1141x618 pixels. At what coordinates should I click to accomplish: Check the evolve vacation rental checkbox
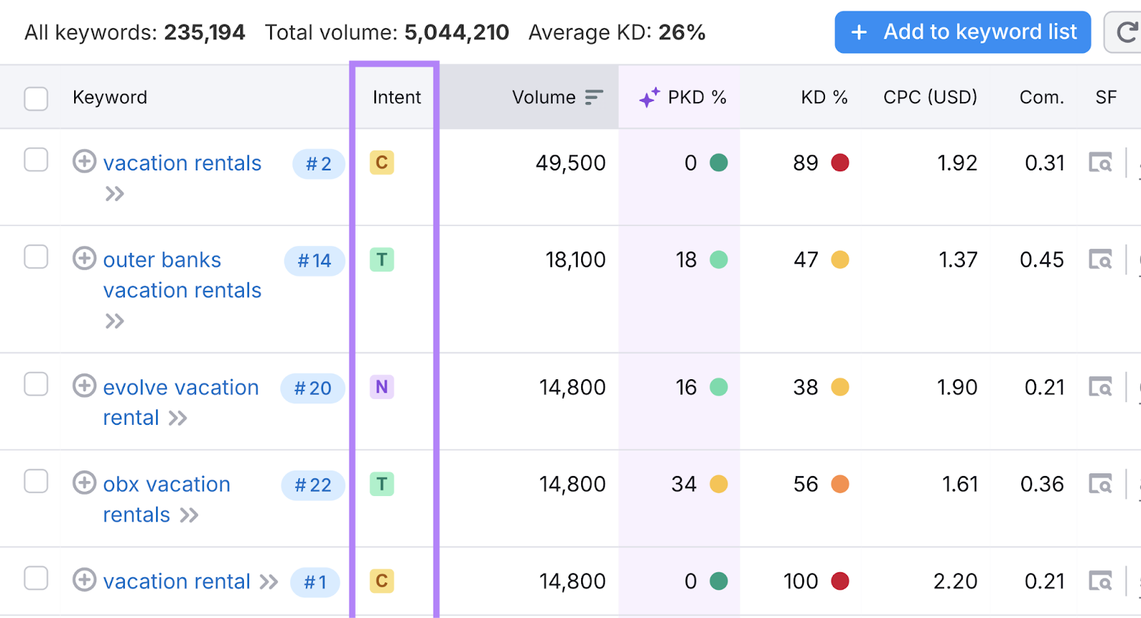(36, 384)
